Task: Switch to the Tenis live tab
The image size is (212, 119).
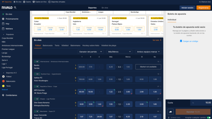Action: [57, 45]
